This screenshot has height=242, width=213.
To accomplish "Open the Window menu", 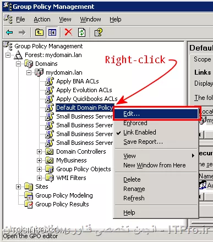I will 90,19.
